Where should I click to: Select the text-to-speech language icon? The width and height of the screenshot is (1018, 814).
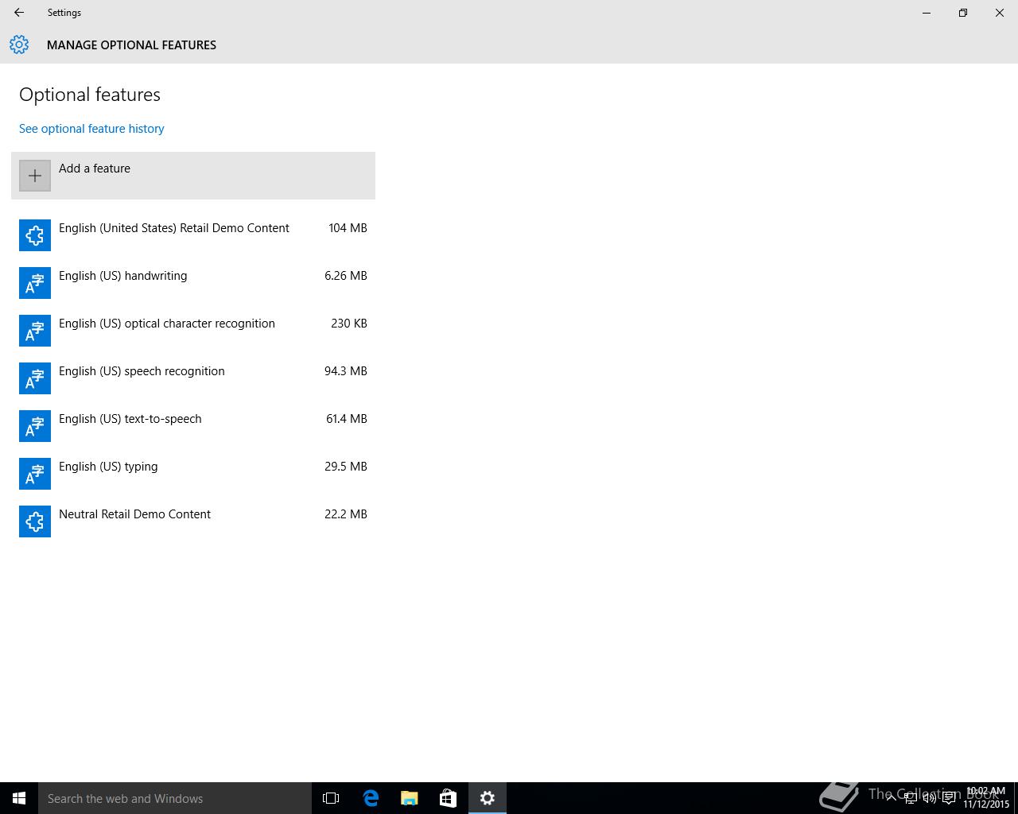(x=35, y=426)
